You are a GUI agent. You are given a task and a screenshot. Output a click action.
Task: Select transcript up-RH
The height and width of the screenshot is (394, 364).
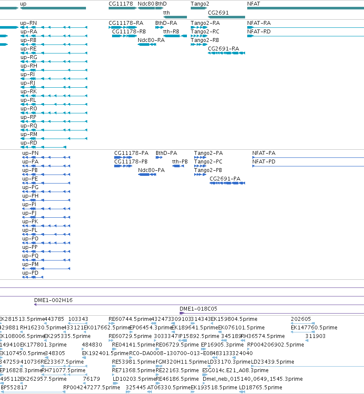[x=54, y=70]
